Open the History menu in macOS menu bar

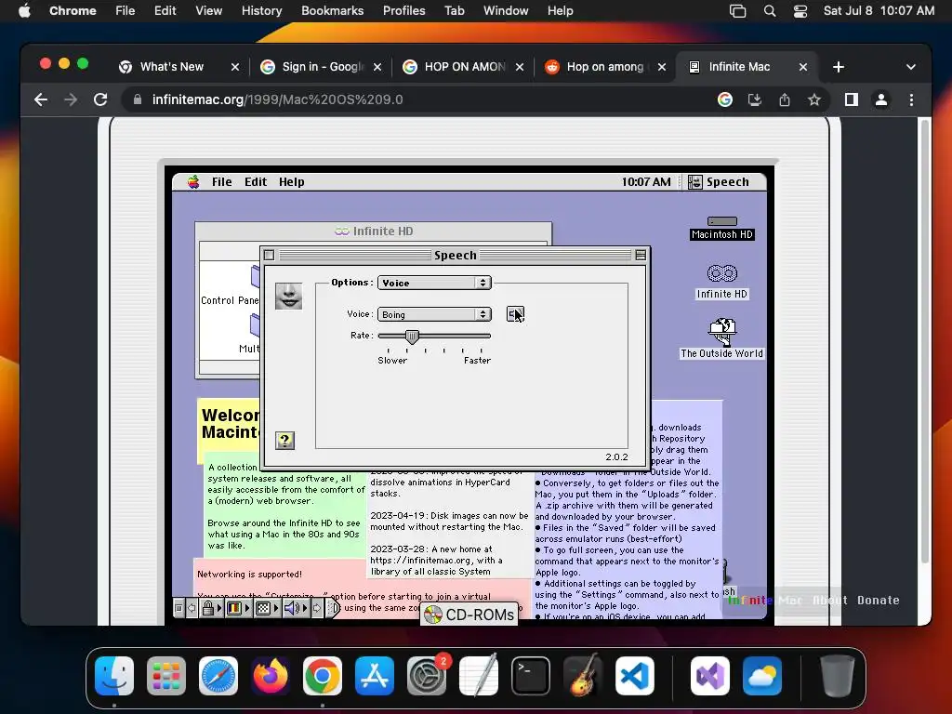261,10
